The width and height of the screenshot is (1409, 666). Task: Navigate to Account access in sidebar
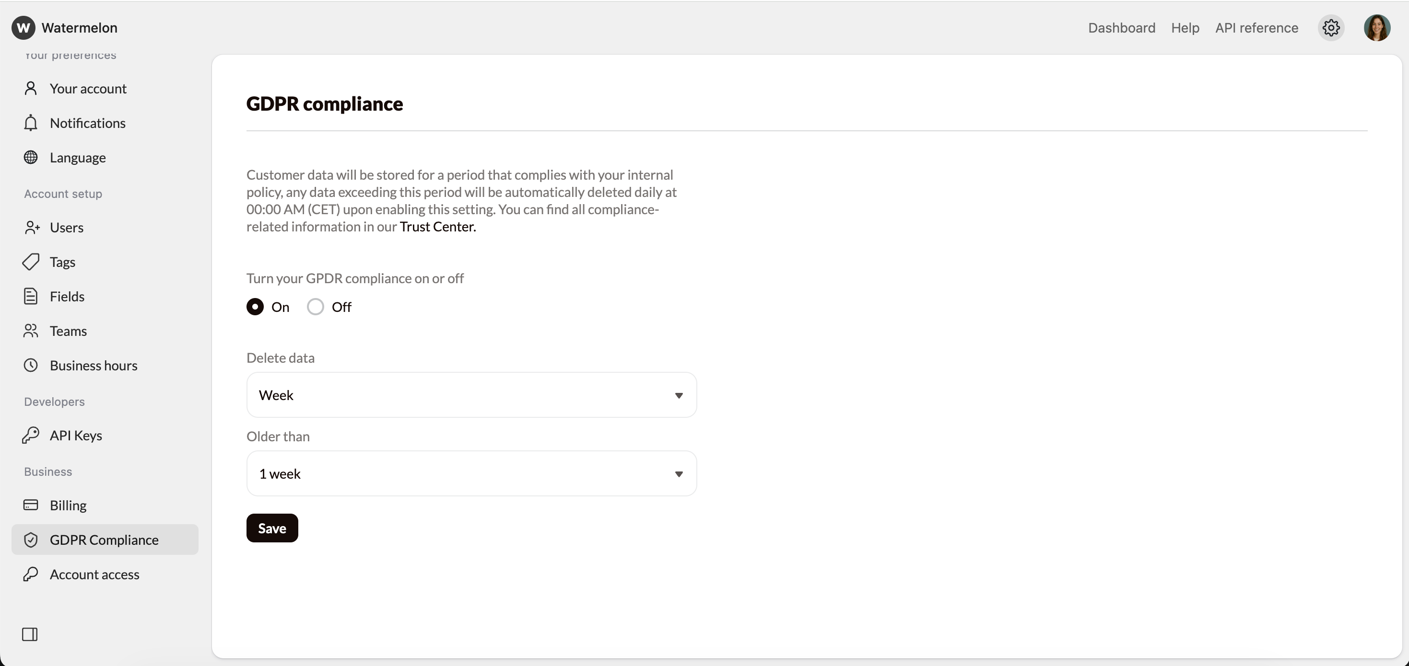tap(94, 574)
